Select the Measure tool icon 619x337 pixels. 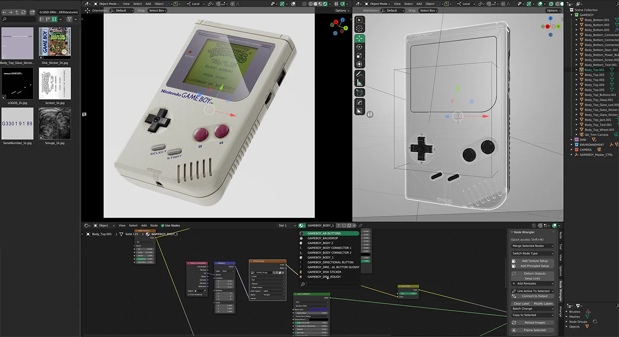point(359,83)
